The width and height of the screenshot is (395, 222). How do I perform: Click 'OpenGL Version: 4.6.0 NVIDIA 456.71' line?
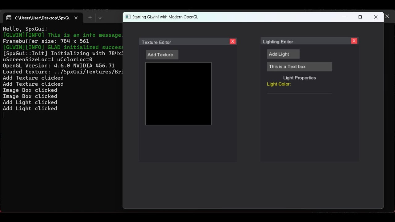click(x=59, y=66)
